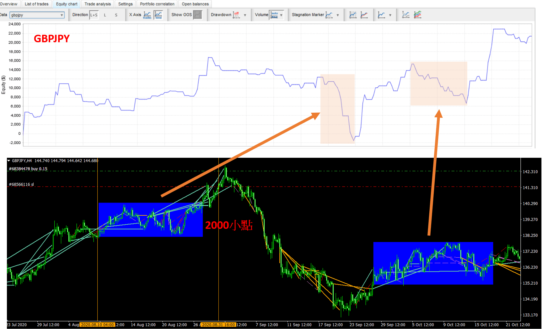
Task: Click the GBPJPY,H4 chart title triangle
Action: [x=9, y=161]
